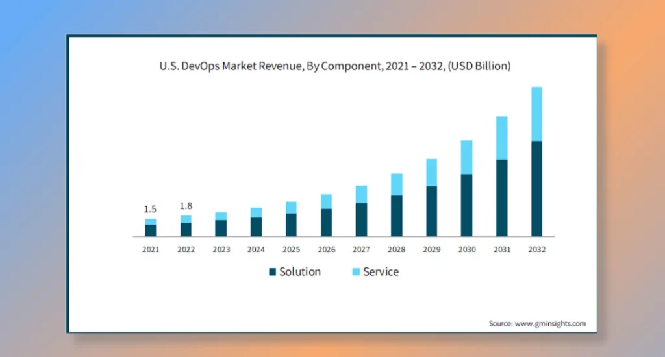The width and height of the screenshot is (665, 357).
Task: Click the Solution segment of the 2028 bar
Action: (396, 215)
